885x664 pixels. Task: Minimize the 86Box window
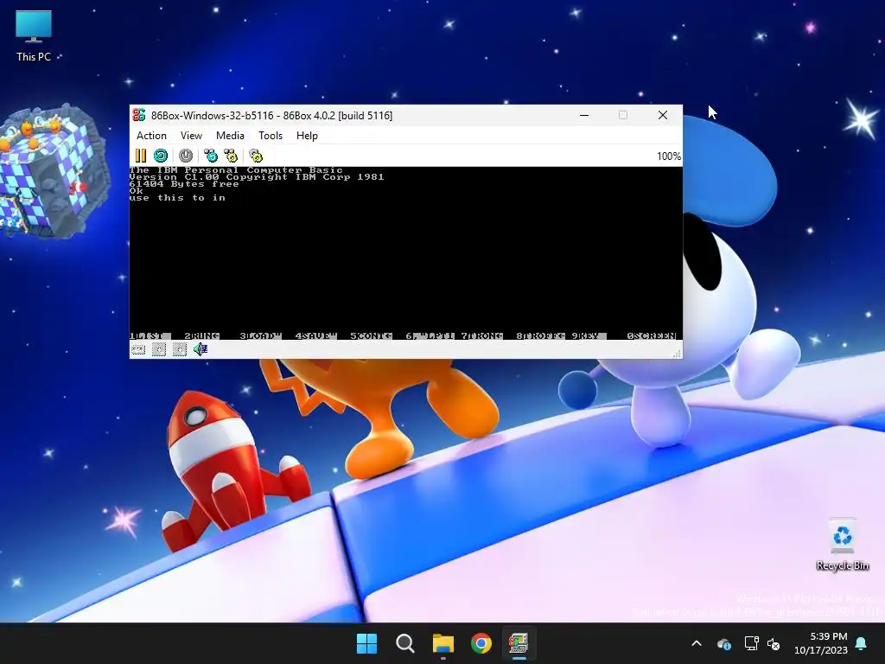click(584, 115)
